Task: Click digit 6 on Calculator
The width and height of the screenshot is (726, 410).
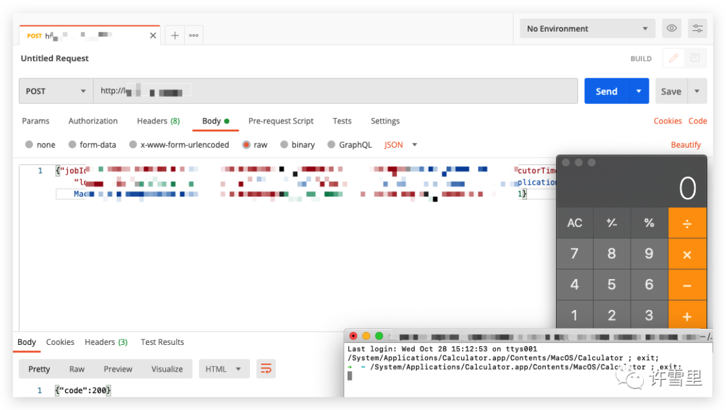Action: pyautogui.click(x=649, y=285)
